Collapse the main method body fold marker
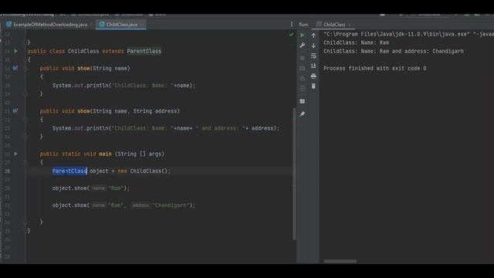This screenshot has height=278, width=494. pos(25,162)
